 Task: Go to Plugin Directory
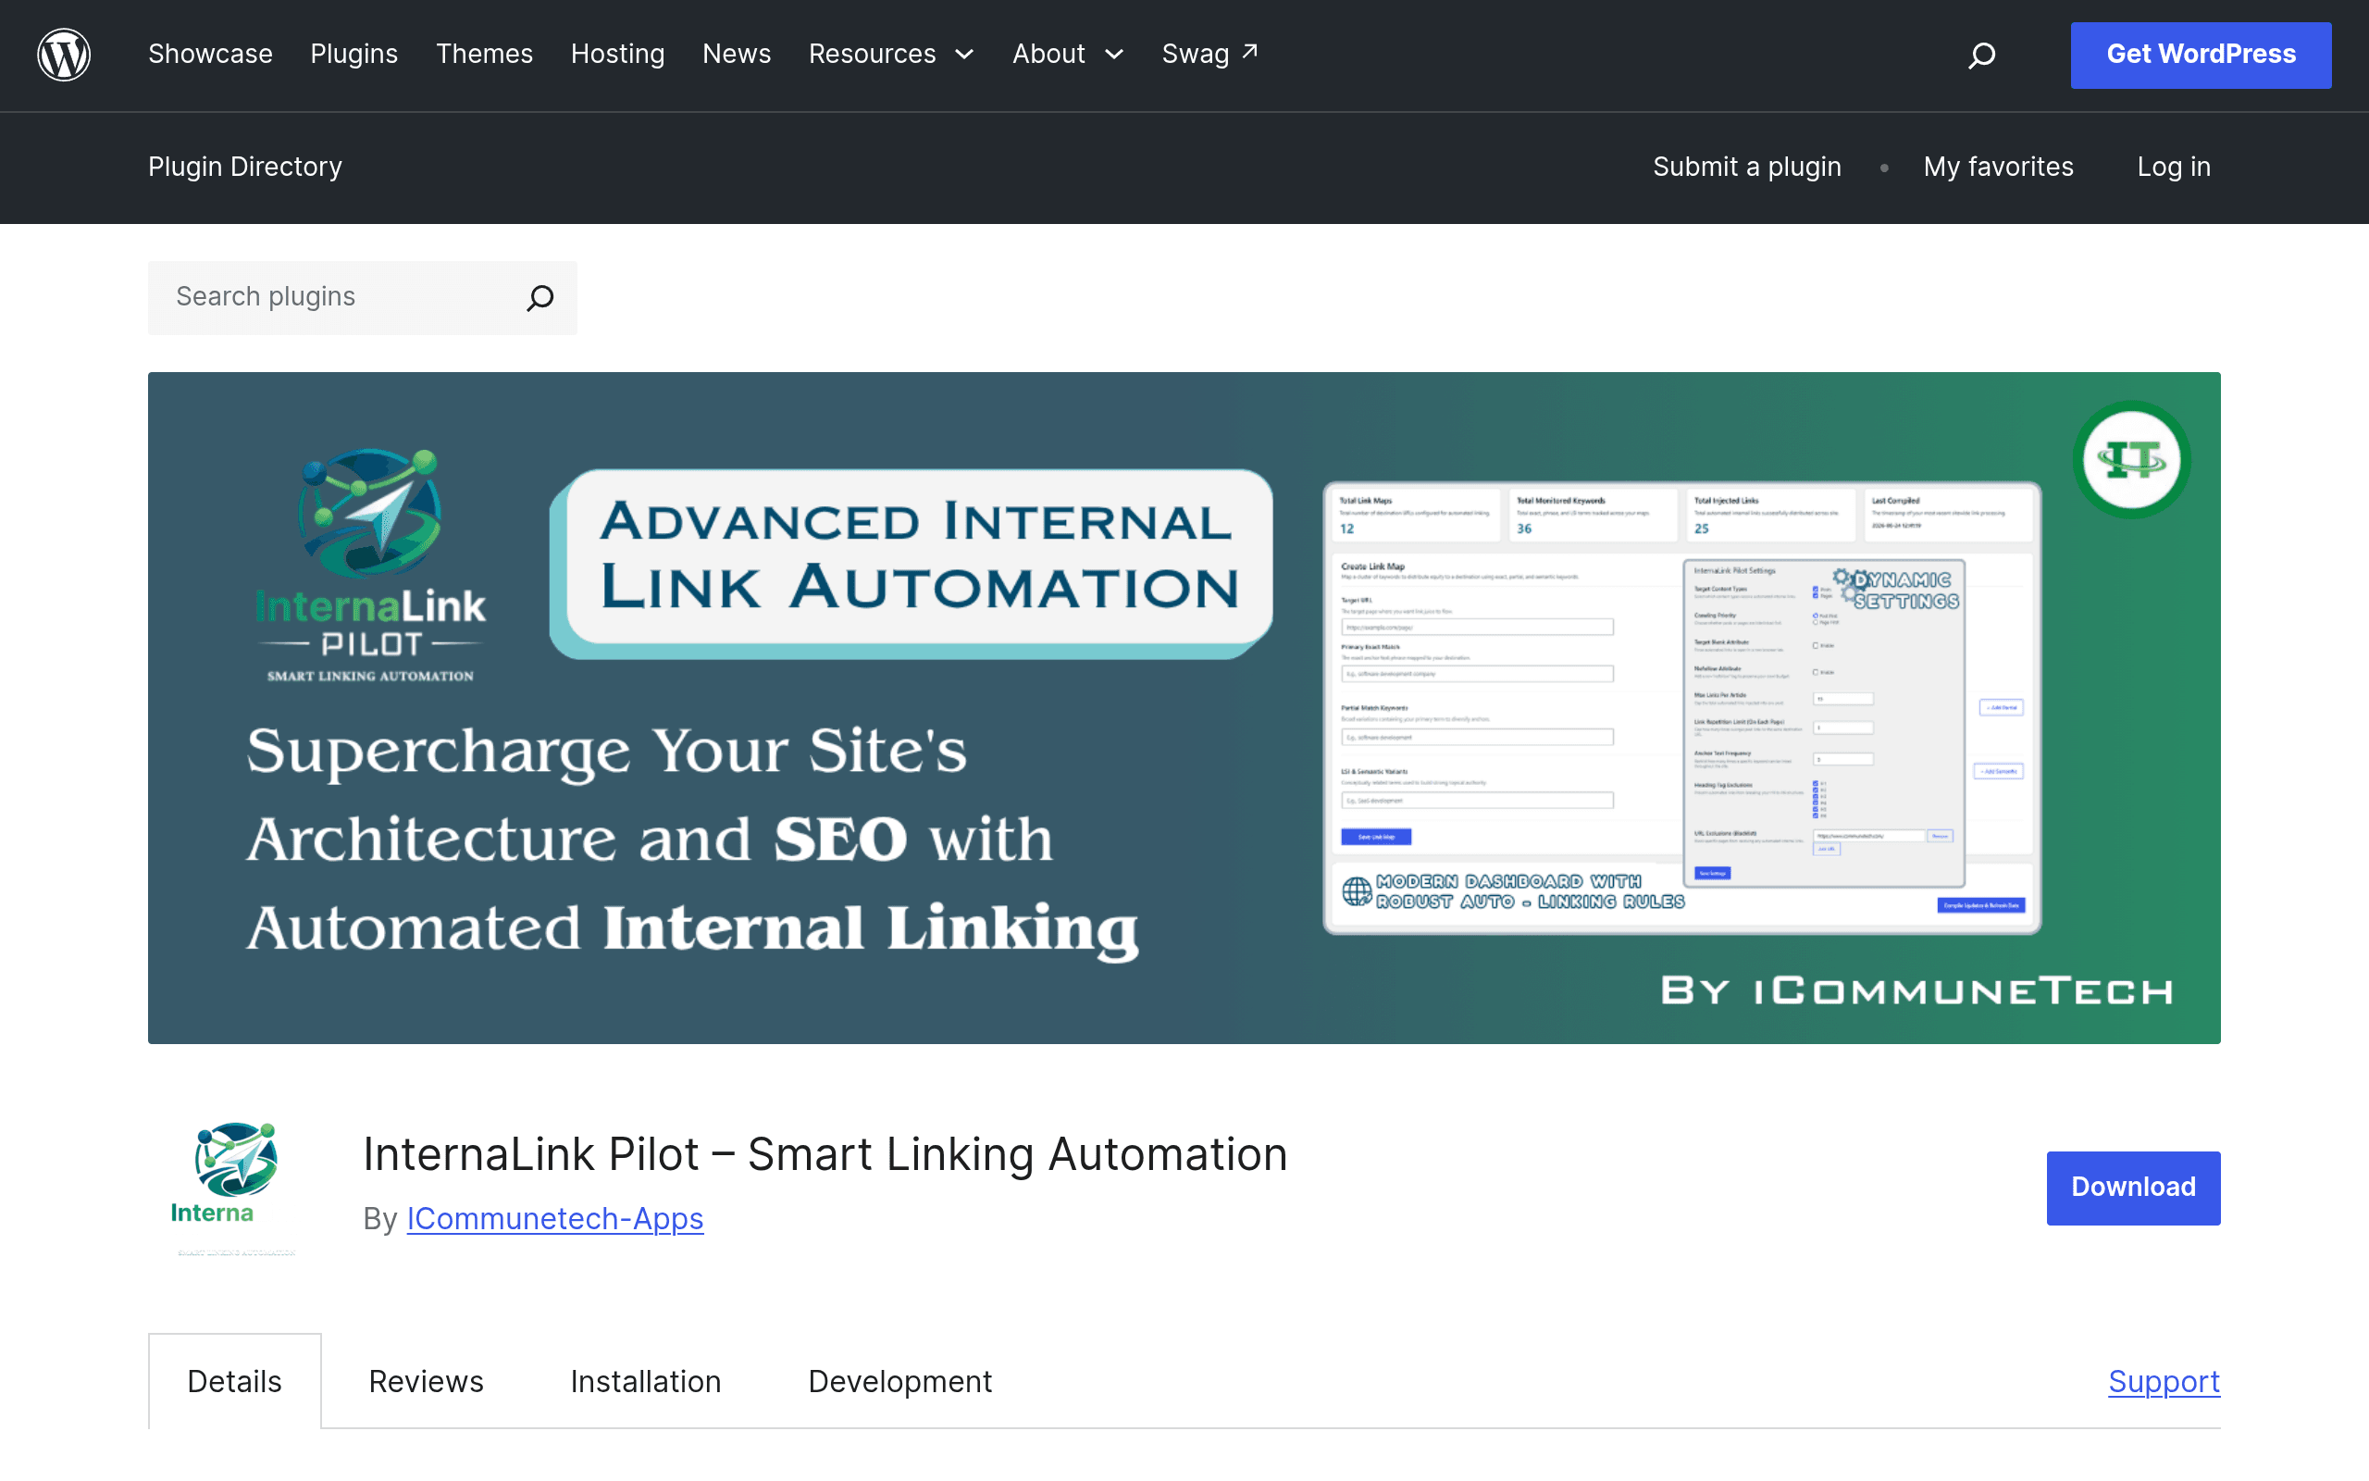click(x=244, y=167)
